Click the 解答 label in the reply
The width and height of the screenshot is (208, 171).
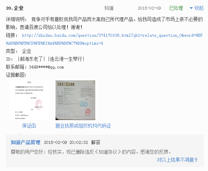tap(96, 142)
